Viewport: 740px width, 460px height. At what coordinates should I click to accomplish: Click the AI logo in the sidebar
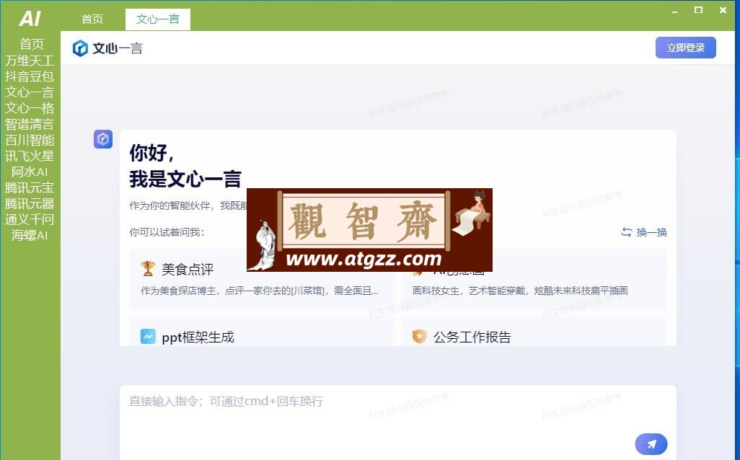(30, 19)
